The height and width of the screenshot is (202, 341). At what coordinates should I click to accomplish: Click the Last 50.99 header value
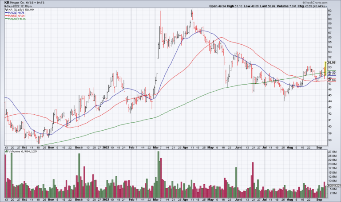(267, 6)
